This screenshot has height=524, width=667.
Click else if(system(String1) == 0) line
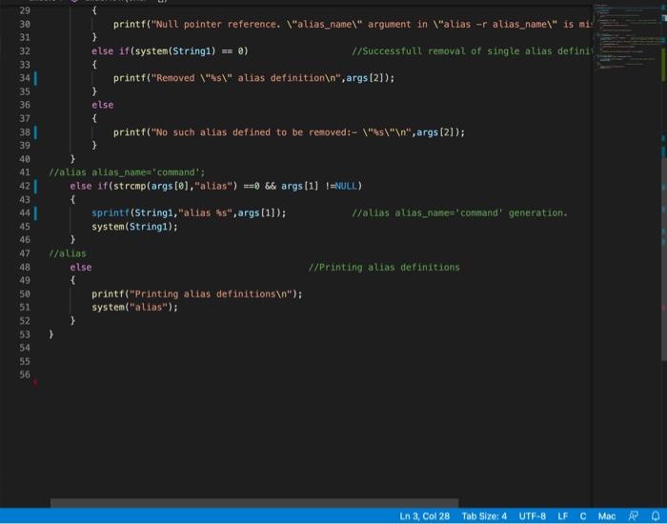pos(170,51)
